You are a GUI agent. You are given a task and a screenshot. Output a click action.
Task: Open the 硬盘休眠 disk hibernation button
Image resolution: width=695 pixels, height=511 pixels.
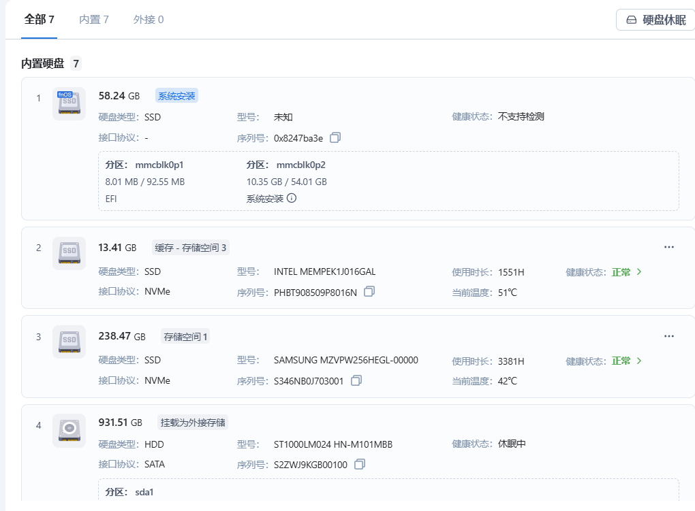click(655, 20)
